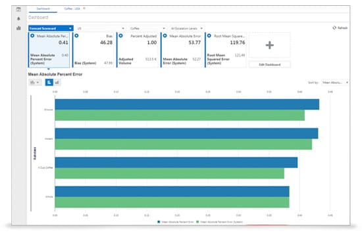This screenshot has height=241, width=362.
Task: Click the Root Mean Squared Error (System) label
Action: click(218, 59)
